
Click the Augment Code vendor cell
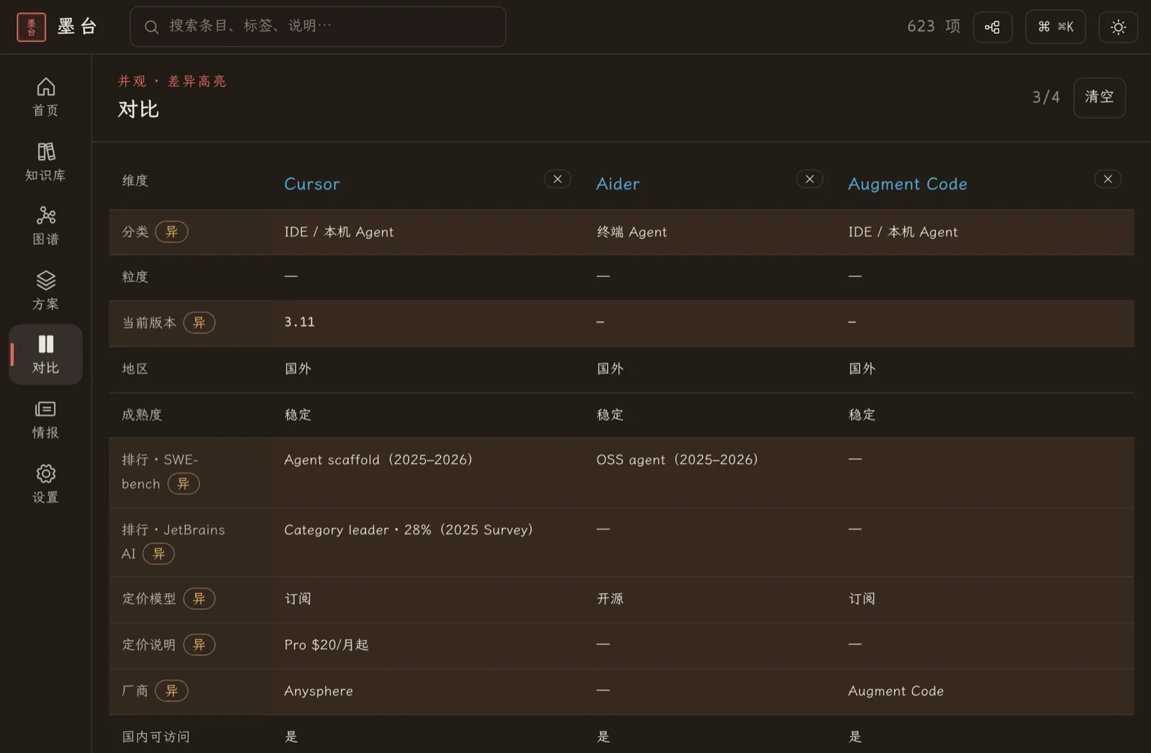pos(896,691)
